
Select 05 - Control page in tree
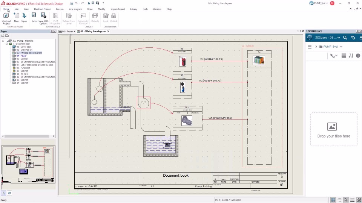(22, 59)
